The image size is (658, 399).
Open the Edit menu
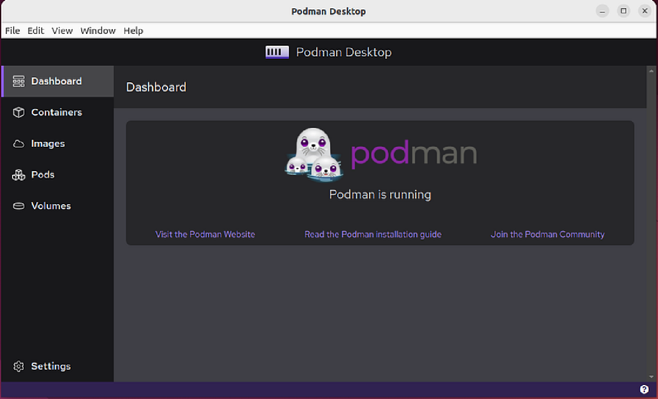(x=35, y=30)
